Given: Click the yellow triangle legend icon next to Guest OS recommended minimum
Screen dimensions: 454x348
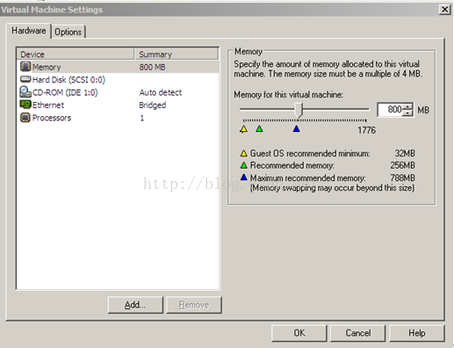Looking at the screenshot, I should [244, 153].
